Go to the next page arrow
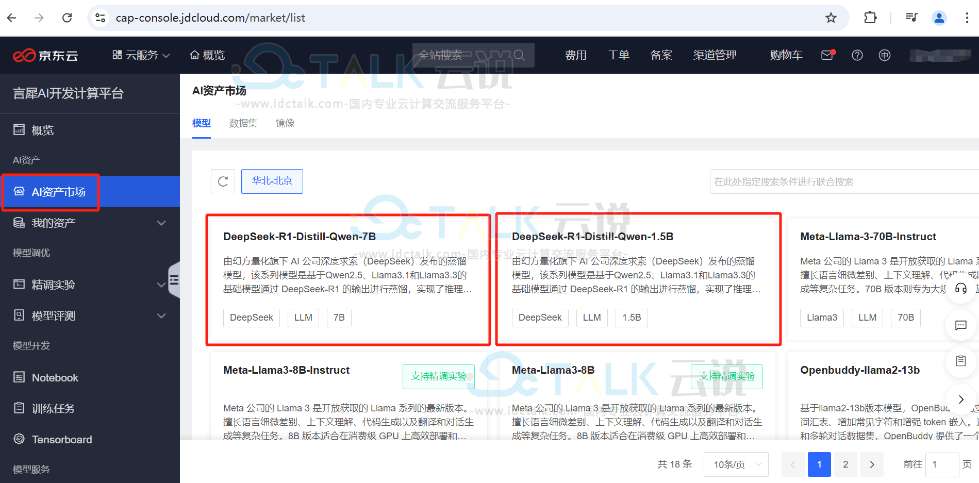Screen dimensions: 979x483 click(872, 464)
